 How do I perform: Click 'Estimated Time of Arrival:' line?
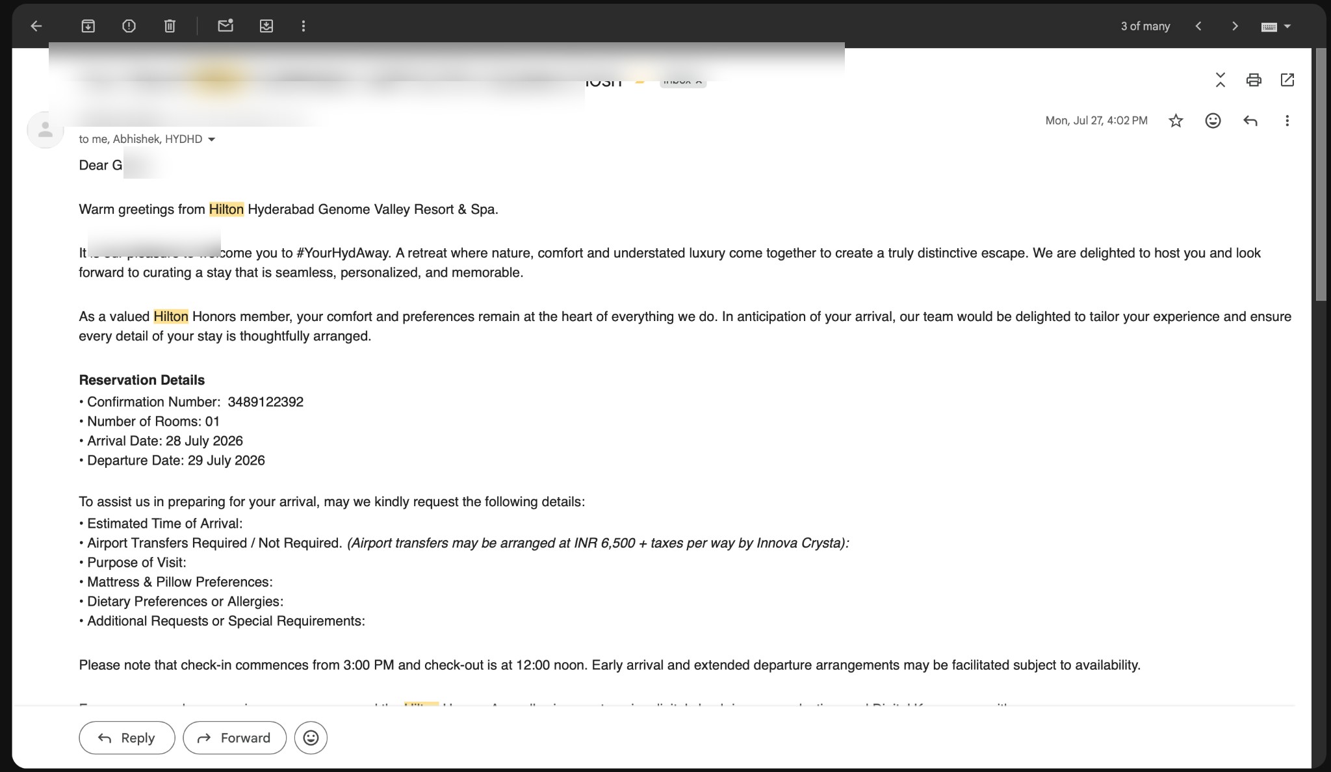click(x=161, y=524)
